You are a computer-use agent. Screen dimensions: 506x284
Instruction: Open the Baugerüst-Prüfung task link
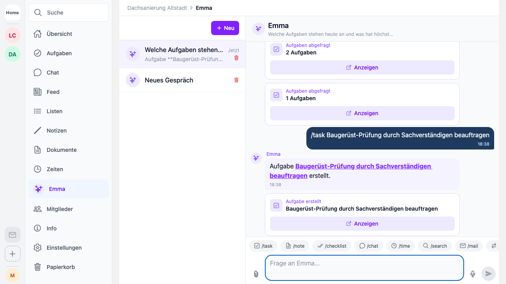(363, 166)
